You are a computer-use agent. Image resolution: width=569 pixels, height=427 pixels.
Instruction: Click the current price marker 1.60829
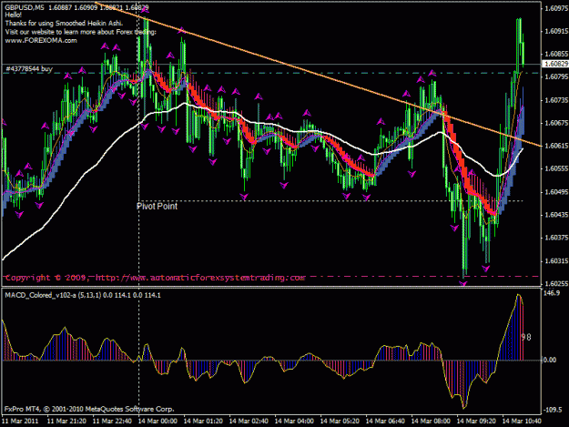coord(555,64)
